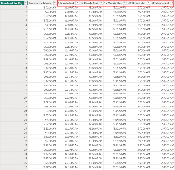175x170 pixels.
Task: Select the Time to the Minute column header
Action: click(x=41, y=3)
